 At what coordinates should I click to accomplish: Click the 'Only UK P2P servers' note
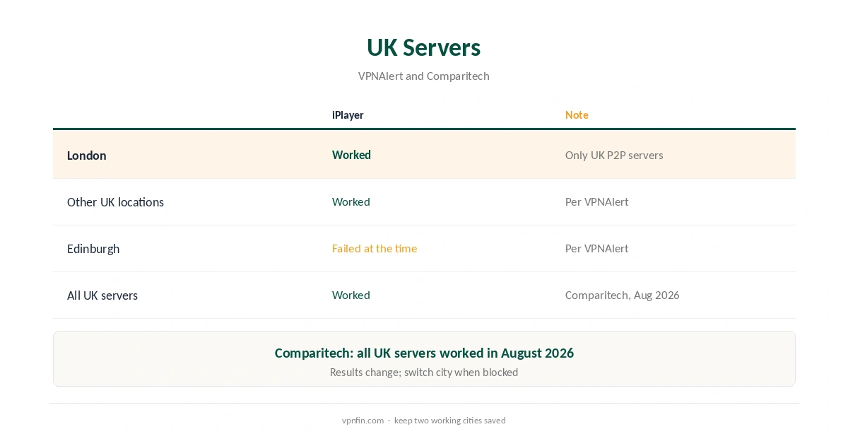(614, 155)
